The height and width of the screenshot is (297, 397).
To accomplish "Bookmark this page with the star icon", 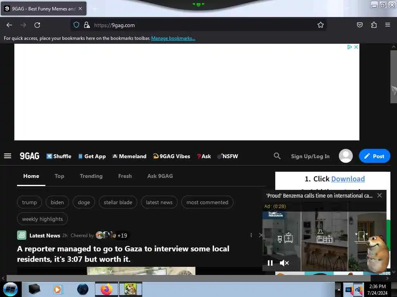I will [321, 25].
